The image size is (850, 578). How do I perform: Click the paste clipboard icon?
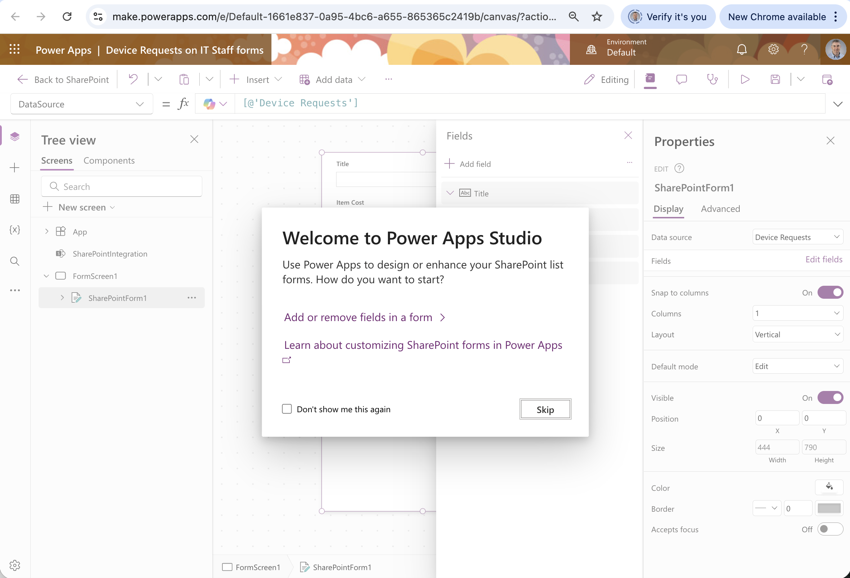coord(184,79)
